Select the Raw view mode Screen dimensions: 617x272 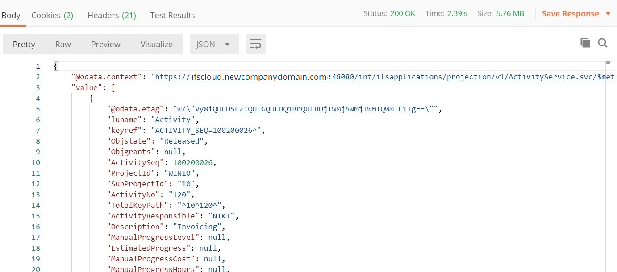[63, 44]
